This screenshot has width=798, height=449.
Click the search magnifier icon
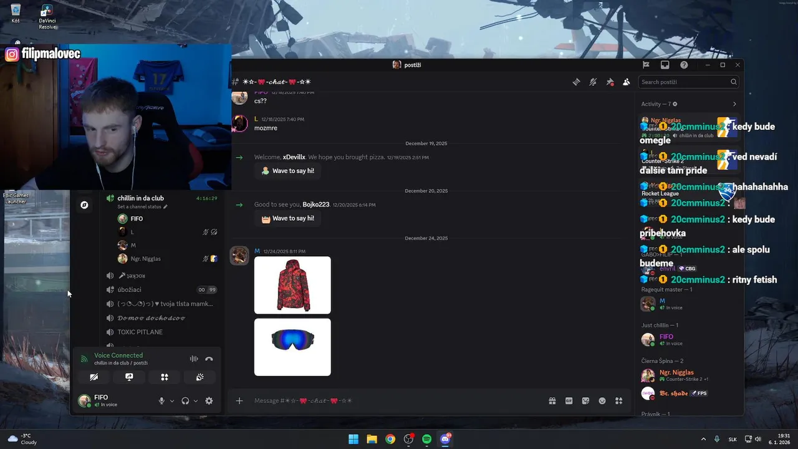pyautogui.click(x=734, y=82)
